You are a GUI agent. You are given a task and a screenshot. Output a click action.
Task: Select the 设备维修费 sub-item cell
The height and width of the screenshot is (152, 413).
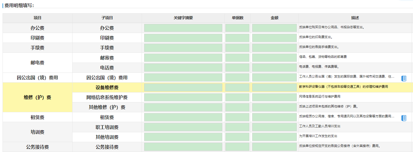tap(107, 87)
